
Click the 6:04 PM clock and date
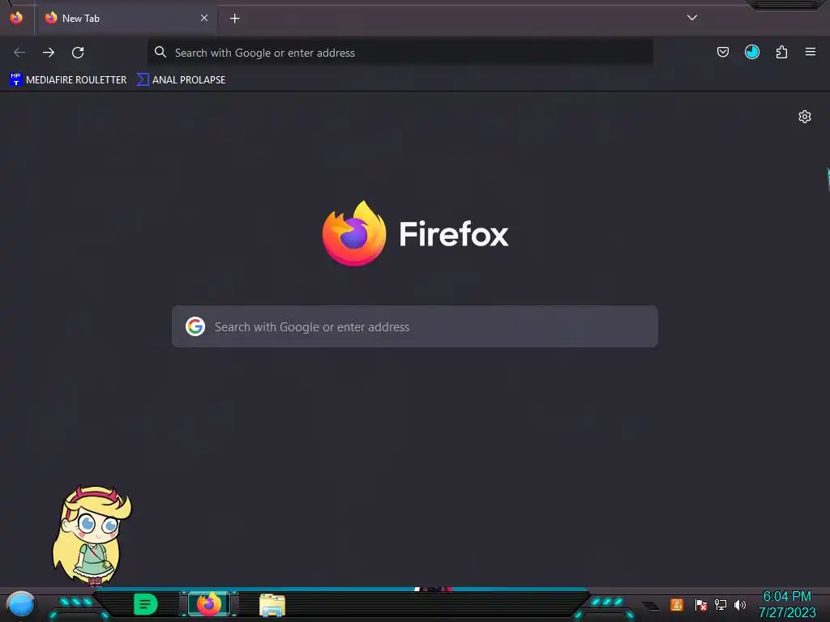pyautogui.click(x=787, y=604)
